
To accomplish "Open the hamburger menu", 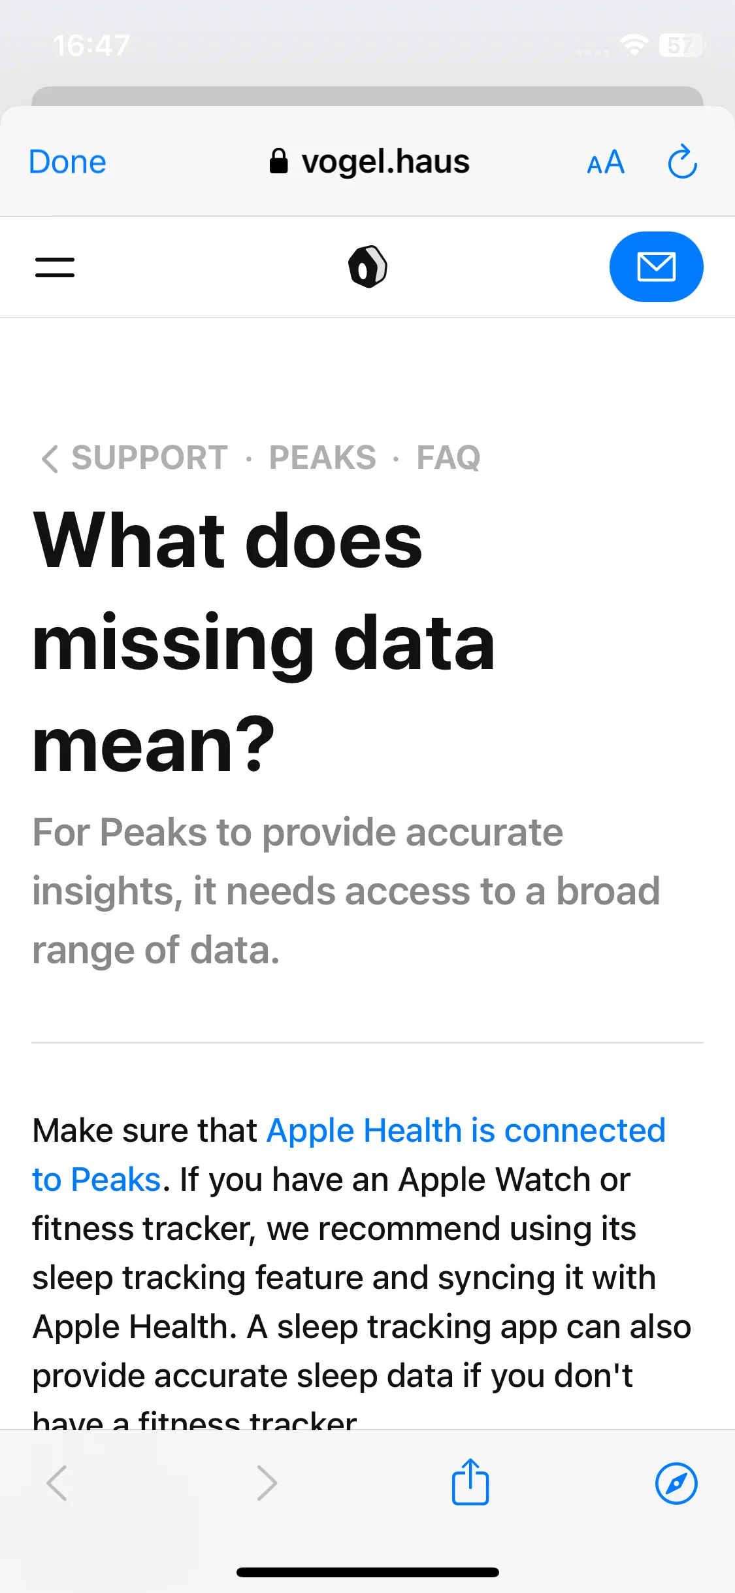I will (x=55, y=267).
